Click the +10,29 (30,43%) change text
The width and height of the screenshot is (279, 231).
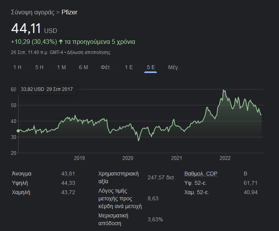point(34,42)
